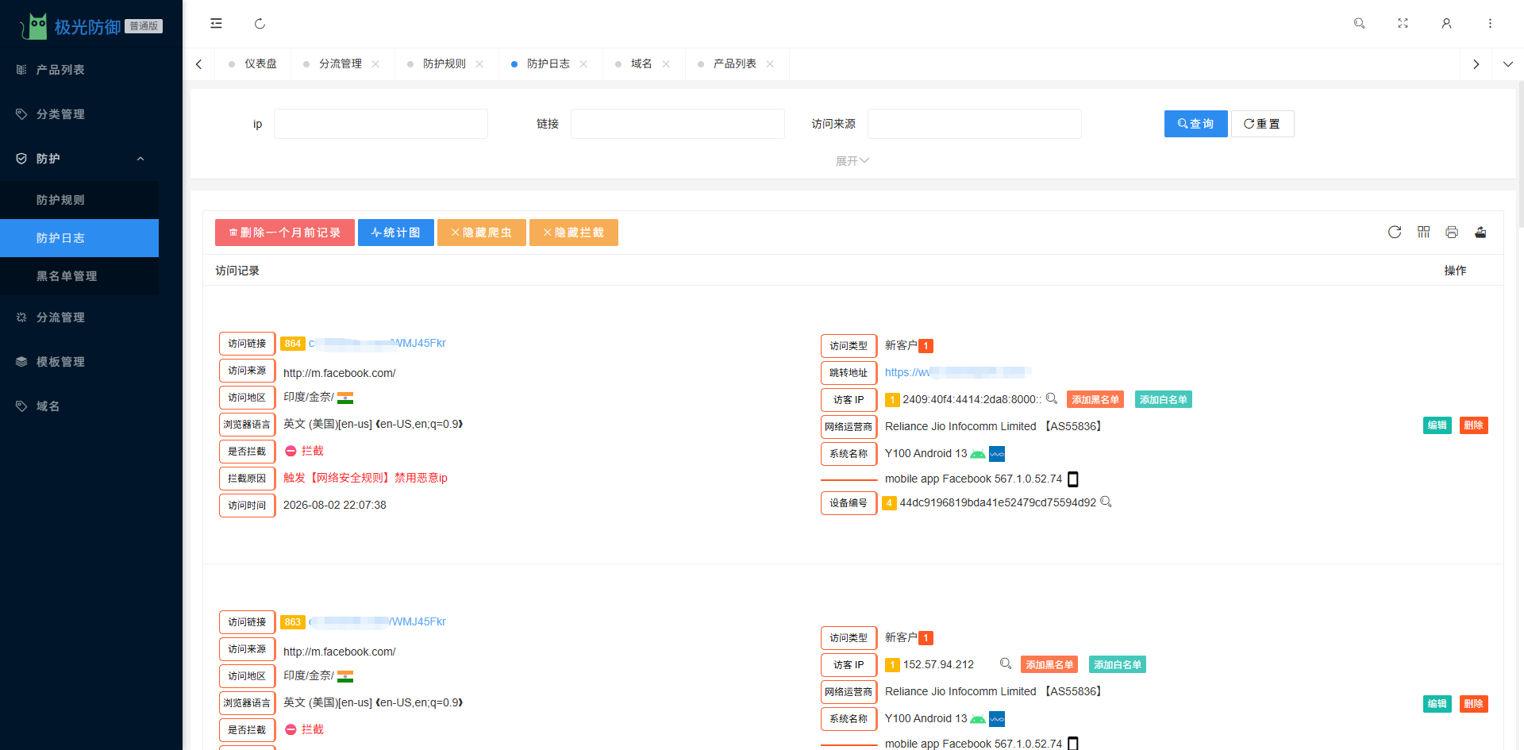The height and width of the screenshot is (750, 1524).
Task: Search IP 152.57.94.212 magnifier icon
Action: pos(1006,663)
